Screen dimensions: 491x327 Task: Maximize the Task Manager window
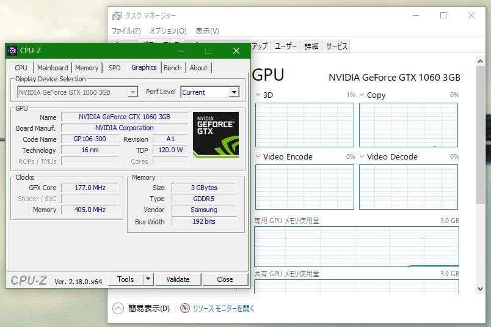pos(443,15)
